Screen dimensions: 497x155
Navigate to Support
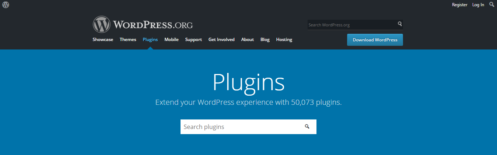point(193,40)
